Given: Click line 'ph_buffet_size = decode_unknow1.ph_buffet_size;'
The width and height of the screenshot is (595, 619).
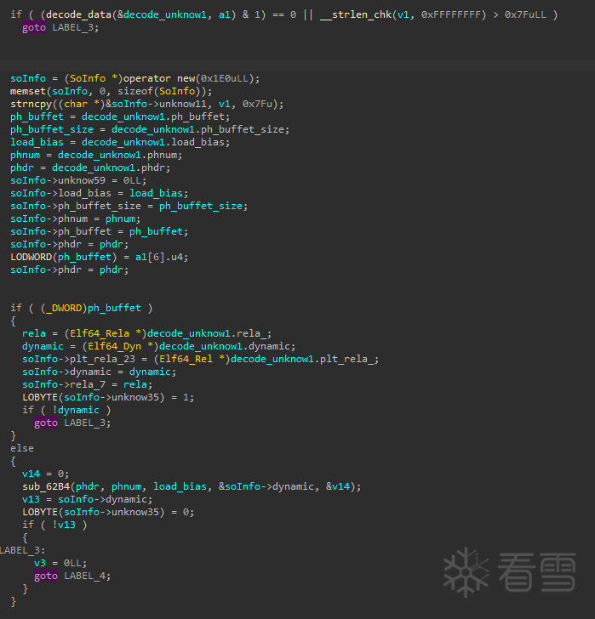Looking at the screenshot, I should click(x=150, y=129).
